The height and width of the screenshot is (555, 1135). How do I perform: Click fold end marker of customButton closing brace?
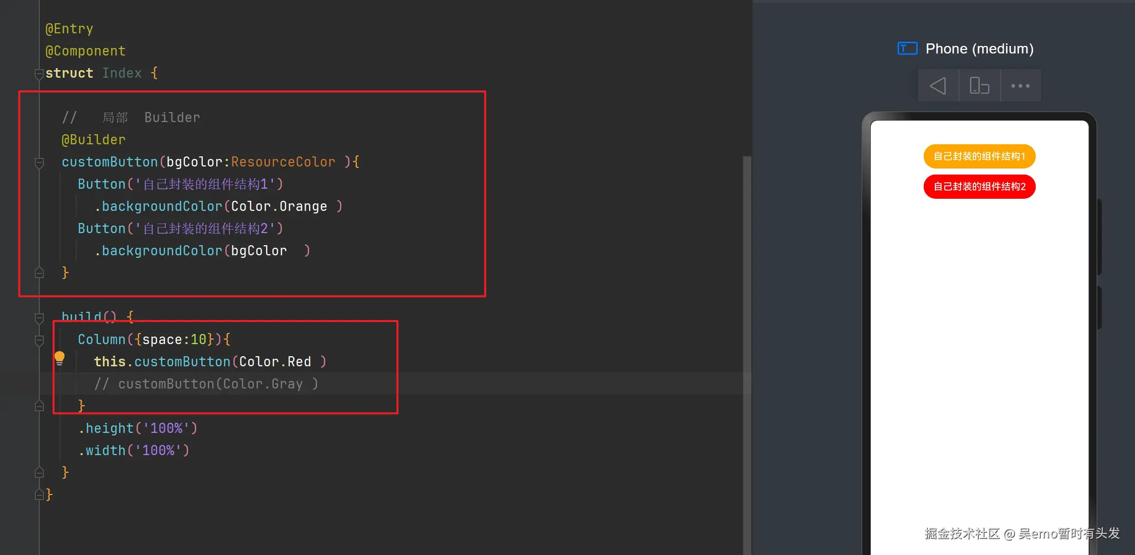point(39,273)
